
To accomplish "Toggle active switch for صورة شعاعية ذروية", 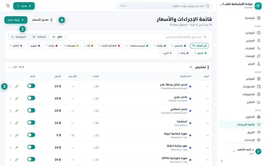I will (31, 135).
